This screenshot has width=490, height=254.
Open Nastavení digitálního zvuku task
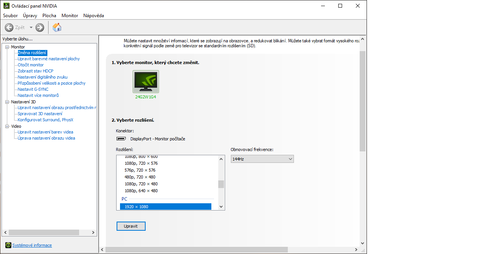(x=42, y=77)
